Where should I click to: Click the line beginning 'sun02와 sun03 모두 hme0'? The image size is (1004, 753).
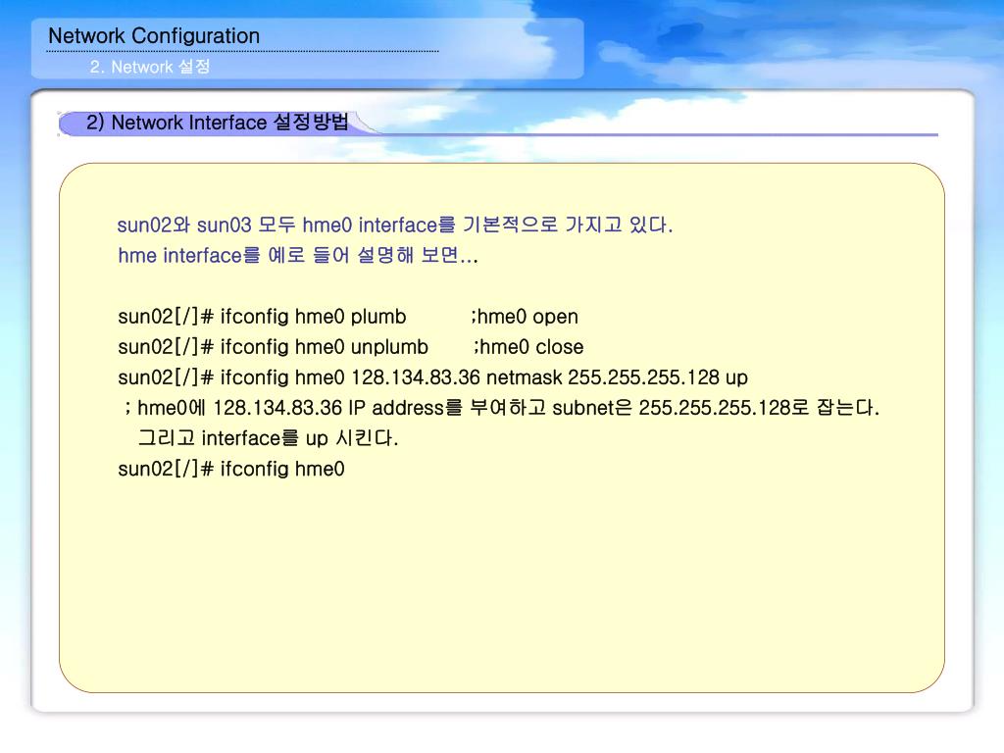tap(395, 225)
